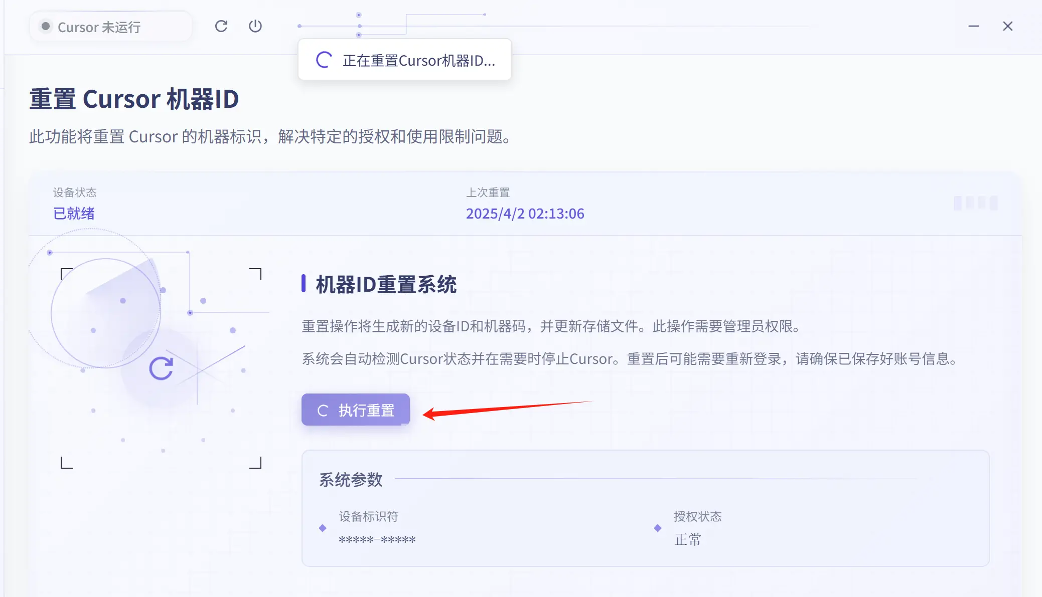Click the Cursor 未运行 status indicator

tap(111, 27)
